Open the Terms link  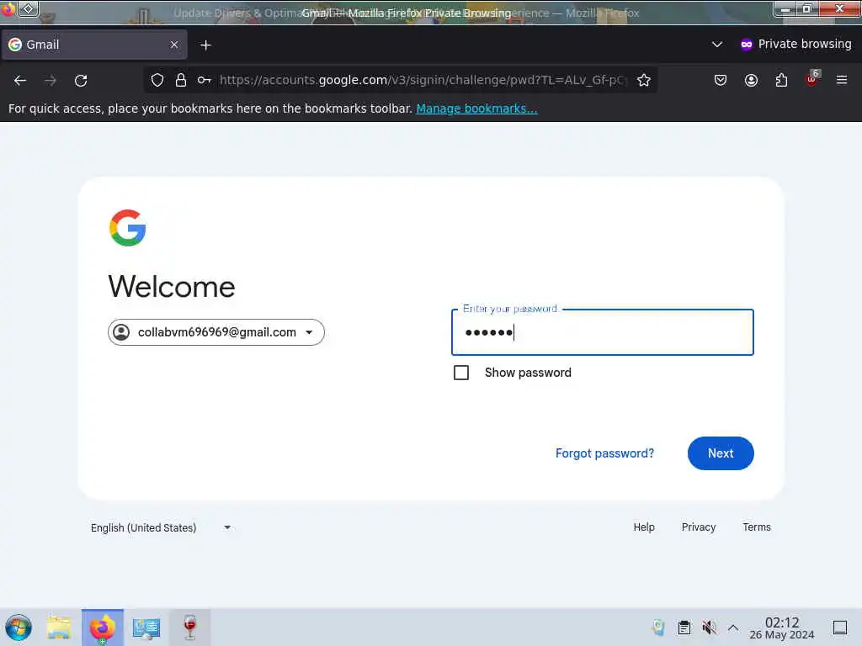[757, 527]
